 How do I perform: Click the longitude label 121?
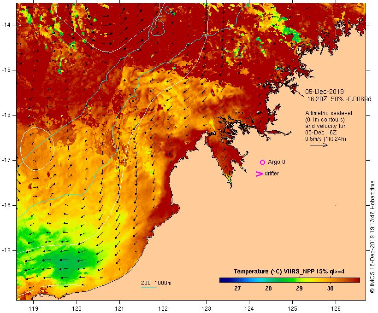tap(119, 309)
